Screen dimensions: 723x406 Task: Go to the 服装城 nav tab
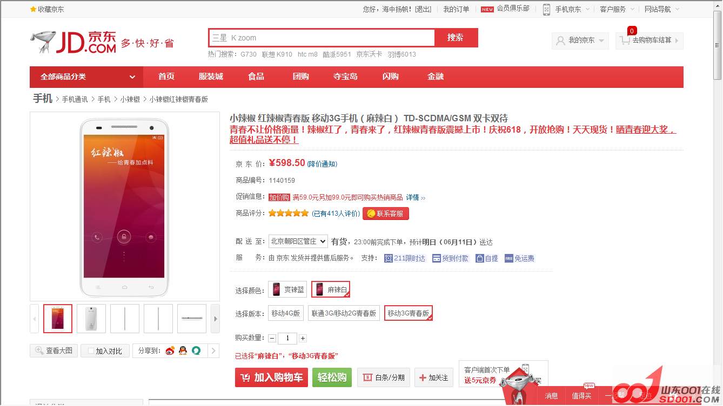211,77
